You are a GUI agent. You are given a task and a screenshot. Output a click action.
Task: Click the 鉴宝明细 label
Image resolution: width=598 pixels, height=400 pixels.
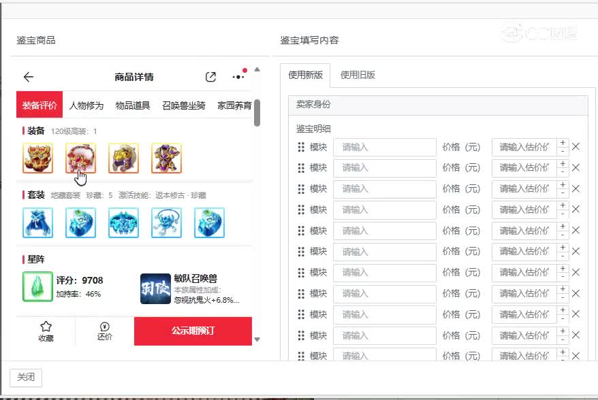click(x=313, y=129)
